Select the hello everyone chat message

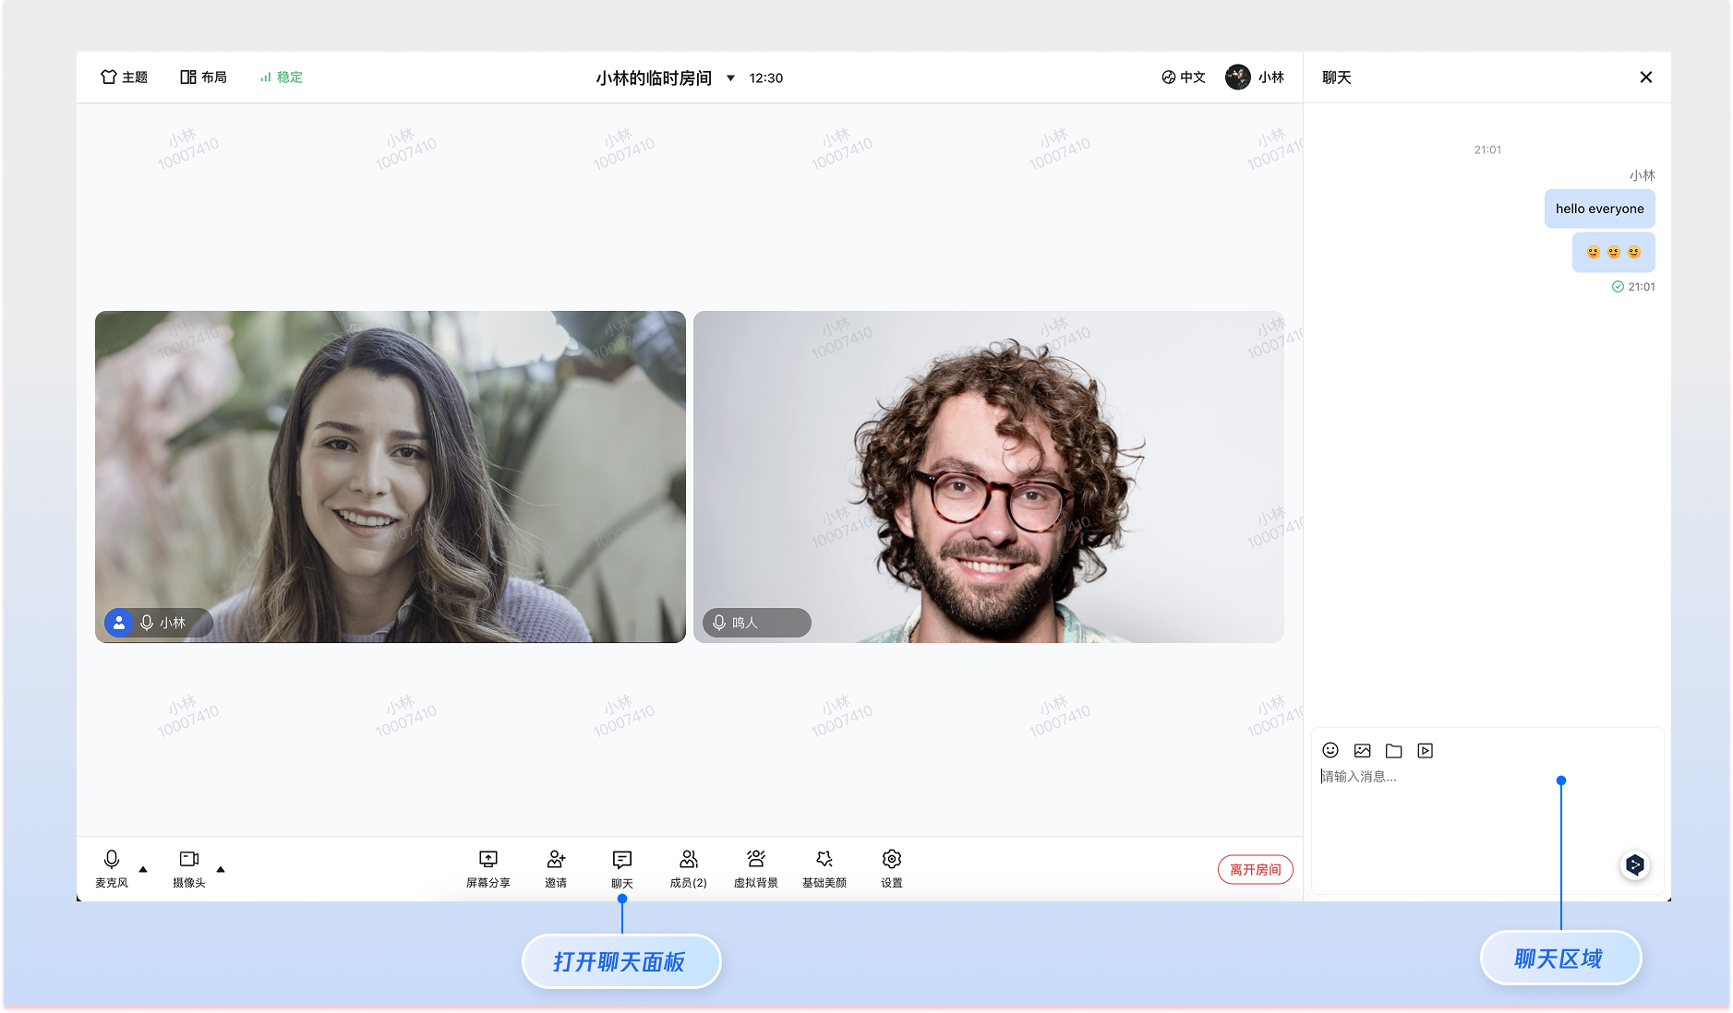pyautogui.click(x=1600, y=209)
